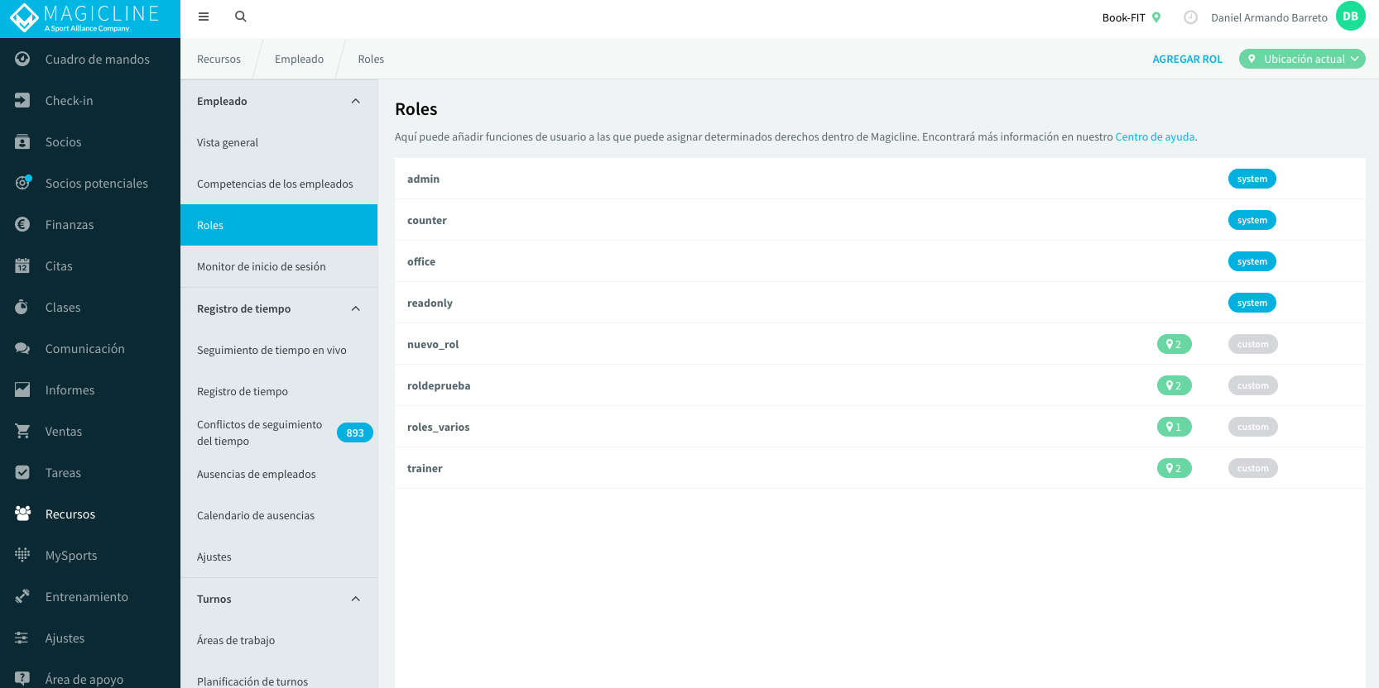Open Calendario de ausencias
This screenshot has width=1379, height=688.
click(x=279, y=515)
